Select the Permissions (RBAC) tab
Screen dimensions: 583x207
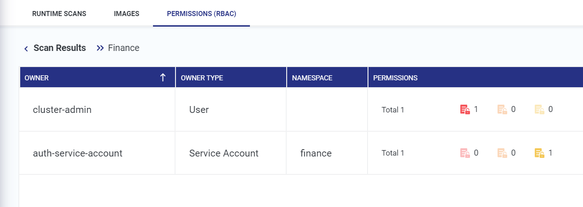pyautogui.click(x=201, y=13)
